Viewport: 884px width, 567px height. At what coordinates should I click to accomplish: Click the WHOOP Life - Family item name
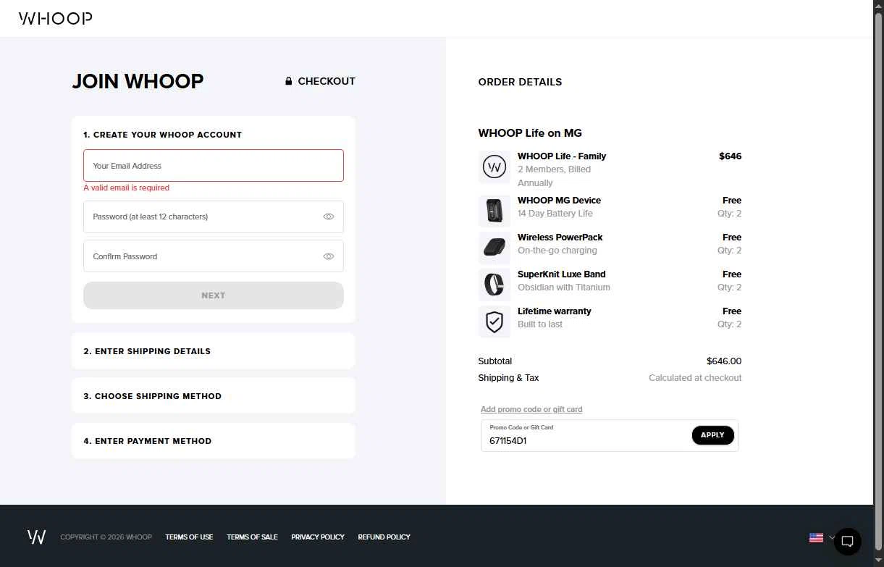(x=562, y=156)
